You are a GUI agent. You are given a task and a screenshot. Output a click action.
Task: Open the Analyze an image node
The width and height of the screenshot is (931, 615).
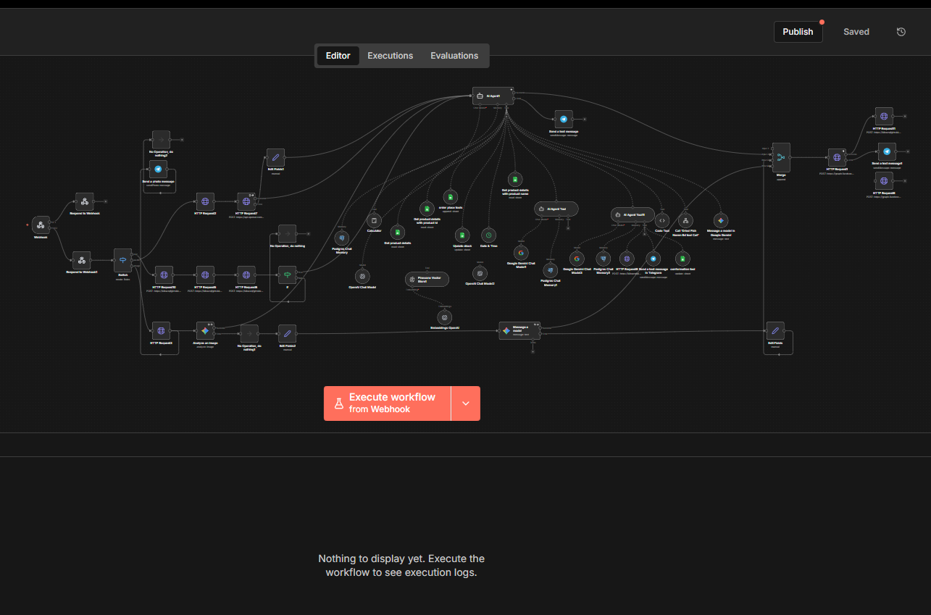click(206, 330)
